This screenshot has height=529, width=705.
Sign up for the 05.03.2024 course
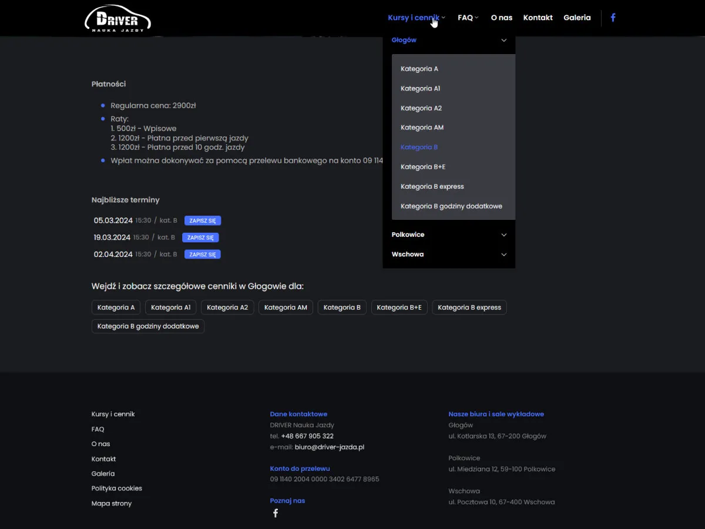(202, 221)
